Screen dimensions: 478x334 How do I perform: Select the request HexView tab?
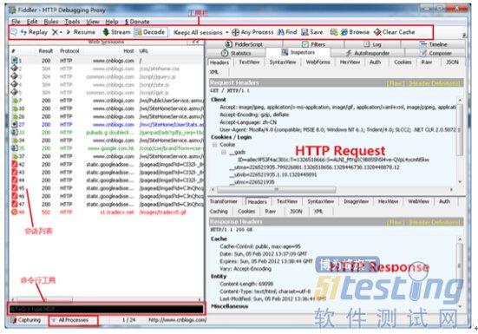coord(350,62)
